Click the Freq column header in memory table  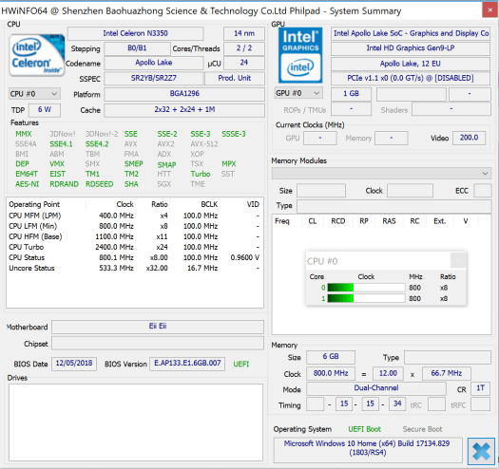point(287,221)
